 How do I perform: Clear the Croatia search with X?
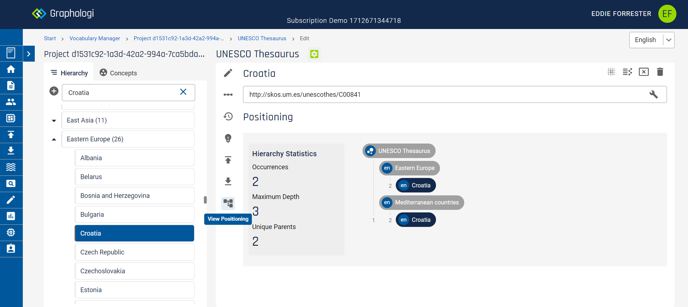coord(183,92)
